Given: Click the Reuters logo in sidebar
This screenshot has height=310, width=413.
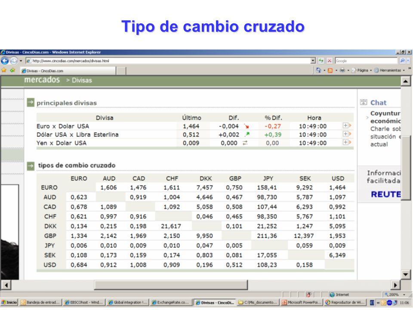Looking at the screenshot, I should (x=385, y=194).
